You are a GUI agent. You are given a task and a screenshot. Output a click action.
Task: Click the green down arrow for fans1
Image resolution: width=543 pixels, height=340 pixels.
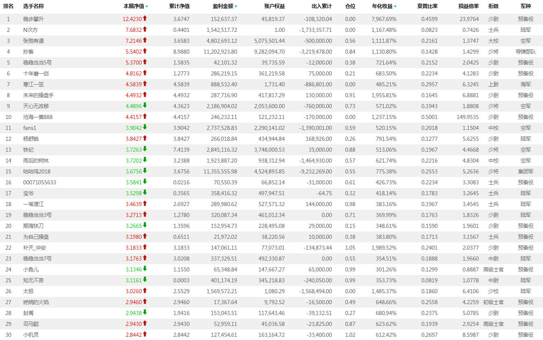click(x=145, y=127)
